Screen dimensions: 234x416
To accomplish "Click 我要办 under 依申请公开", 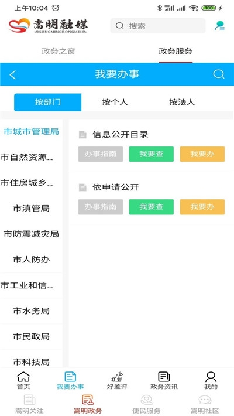I will point(202,207).
